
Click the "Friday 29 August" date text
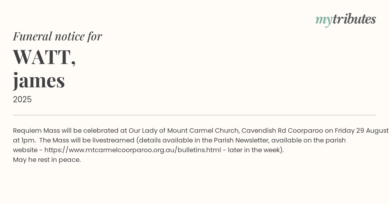pyautogui.click(x=361, y=130)
